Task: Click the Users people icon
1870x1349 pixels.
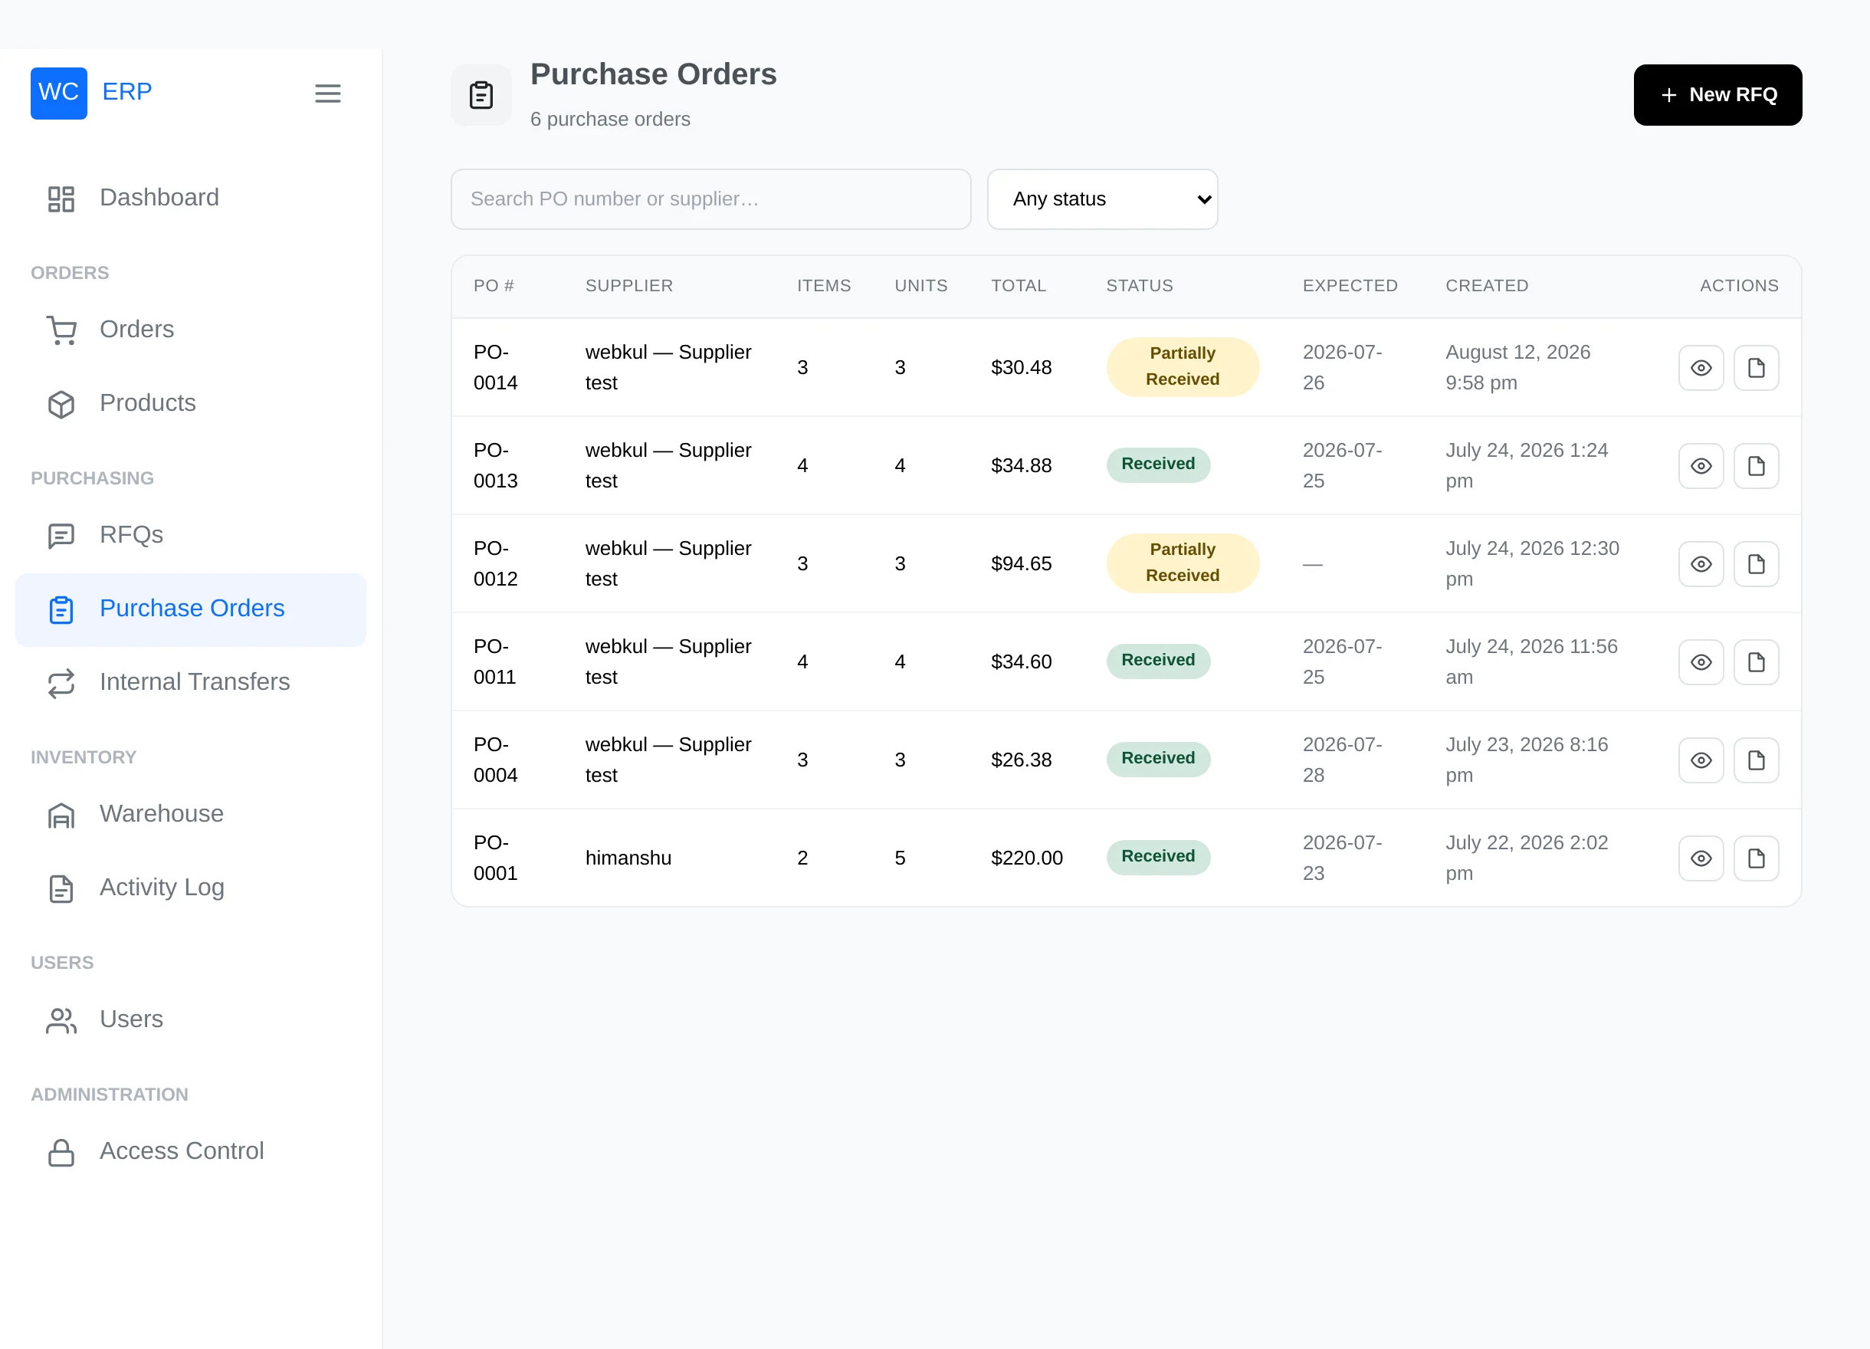Action: click(x=61, y=1020)
